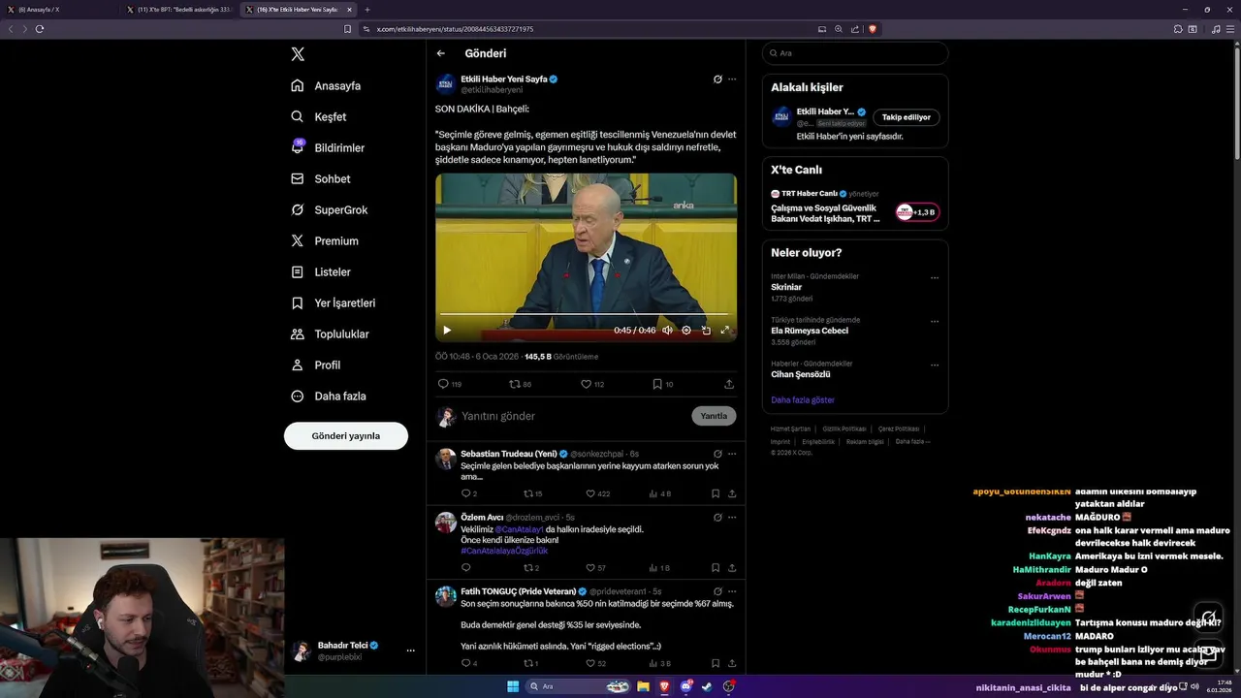Screen dimensions: 1241x698
Task: Click the Yanıtını gönder reply field
Action: (x=574, y=416)
